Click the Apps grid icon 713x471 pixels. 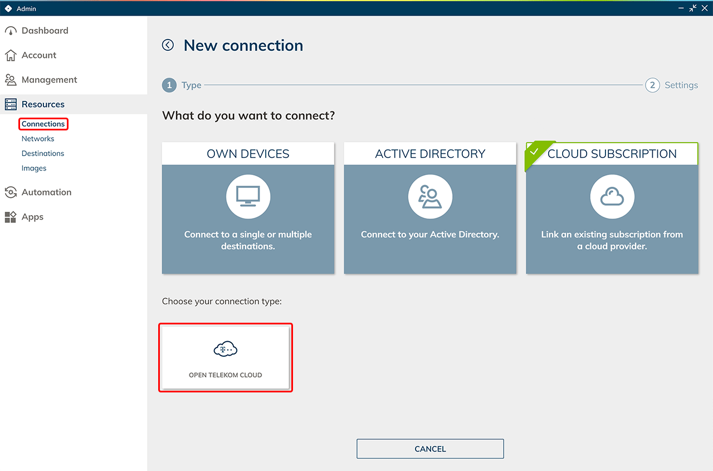(x=11, y=217)
